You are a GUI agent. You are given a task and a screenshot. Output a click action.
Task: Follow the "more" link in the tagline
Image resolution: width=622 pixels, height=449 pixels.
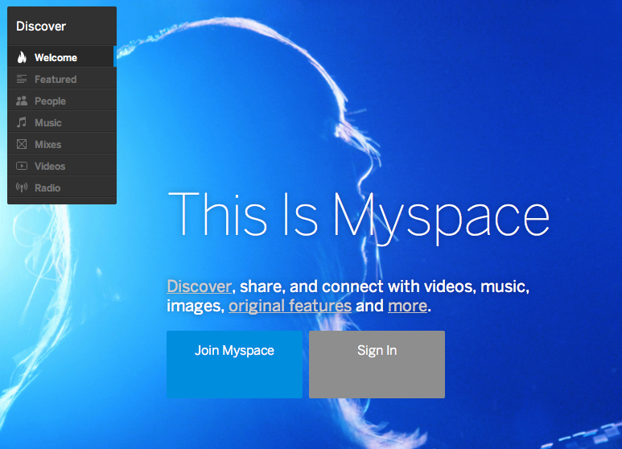coord(407,307)
